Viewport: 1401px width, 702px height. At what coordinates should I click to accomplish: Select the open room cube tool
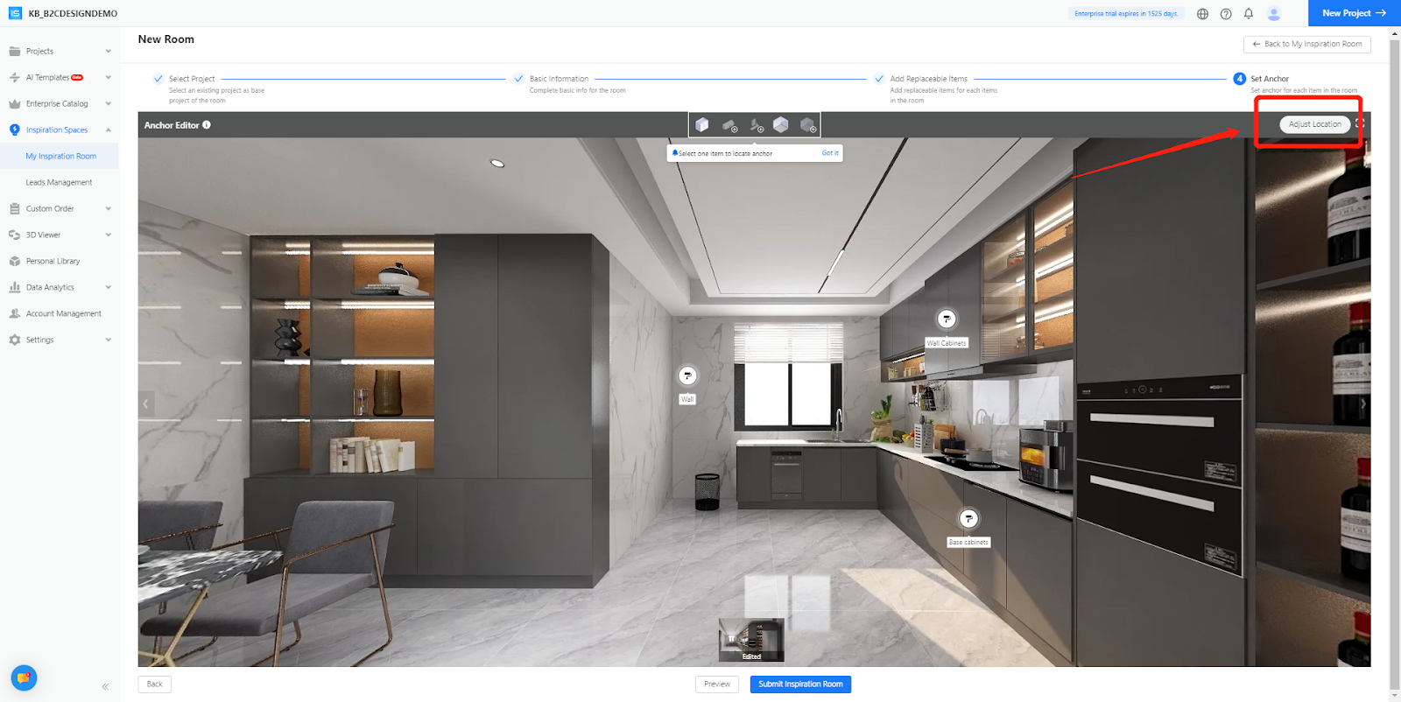[x=781, y=125]
